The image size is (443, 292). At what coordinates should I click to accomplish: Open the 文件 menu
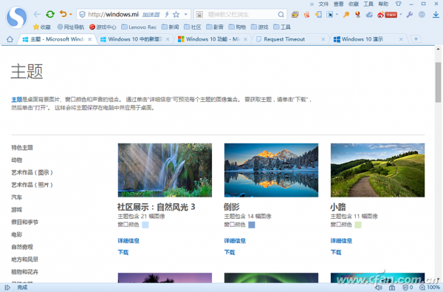[x=323, y=4]
